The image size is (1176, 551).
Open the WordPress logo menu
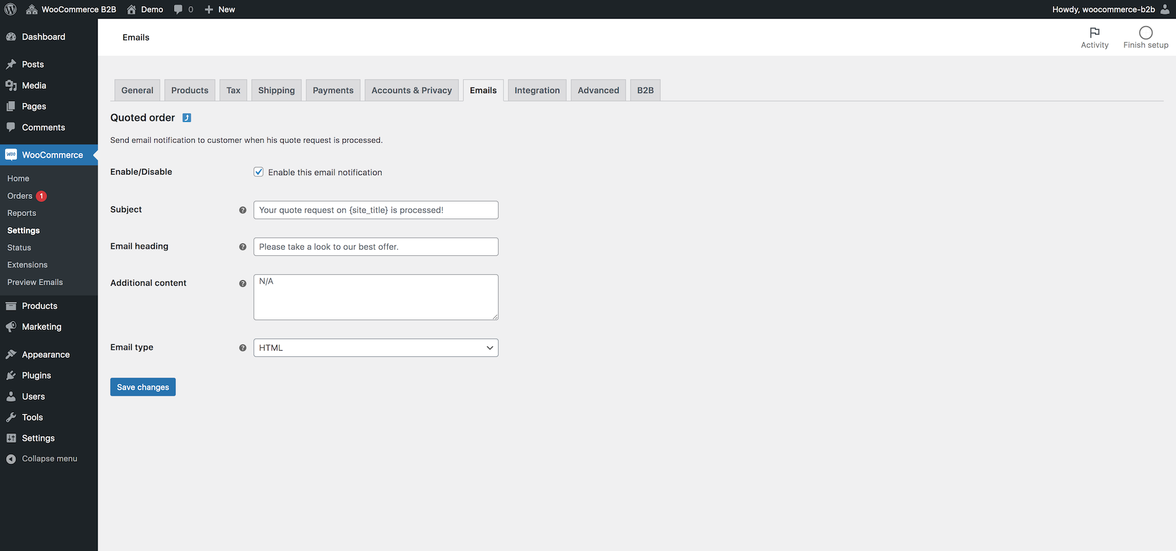pyautogui.click(x=10, y=9)
